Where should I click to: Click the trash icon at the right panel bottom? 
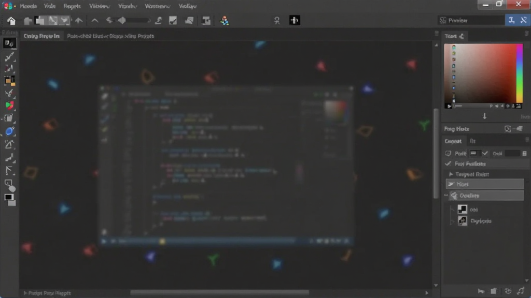(494, 291)
